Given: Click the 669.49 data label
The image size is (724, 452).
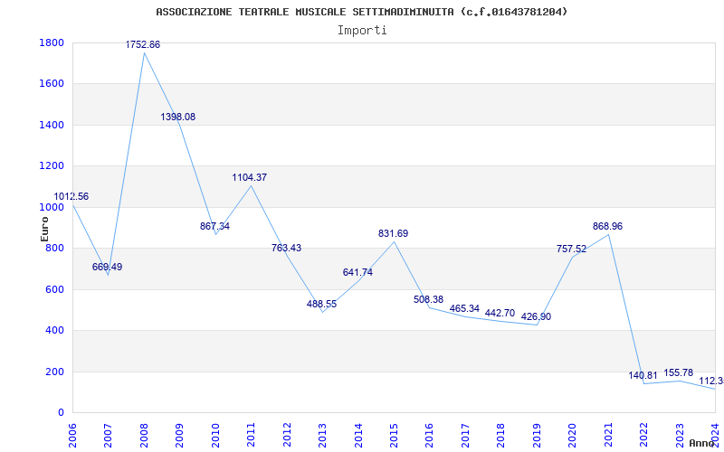Looking at the screenshot, I should (107, 267).
